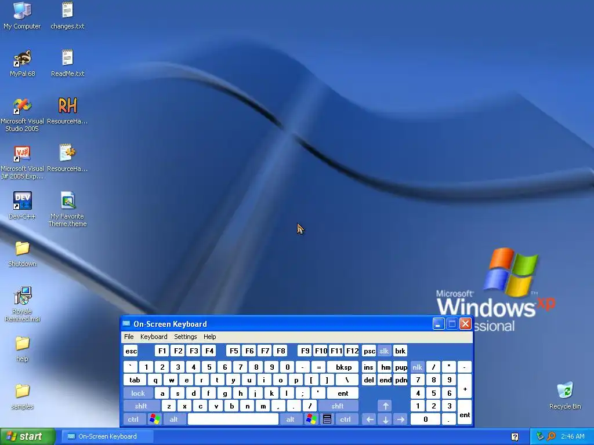Open ReadMe.txt on the desktop
The height and width of the screenshot is (445, 594).
[67, 63]
